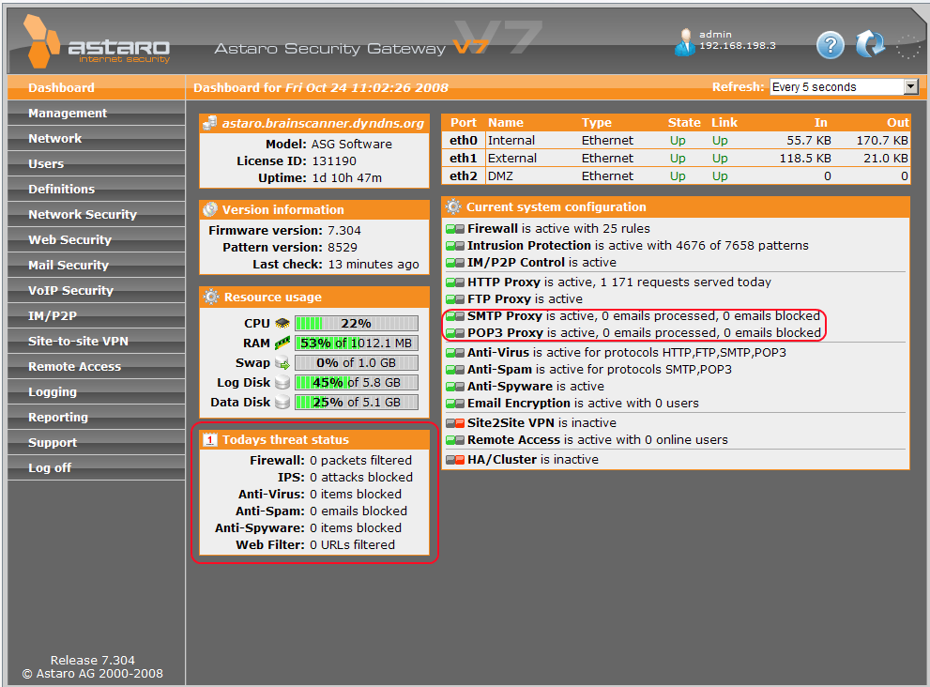Image resolution: width=930 pixels, height=687 pixels.
Task: Click the Email Encryption status indicator
Action: [x=455, y=404]
